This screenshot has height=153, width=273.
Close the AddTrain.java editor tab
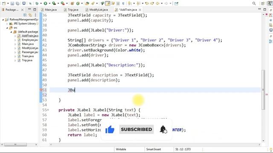pyautogui.click(x=140, y=10)
